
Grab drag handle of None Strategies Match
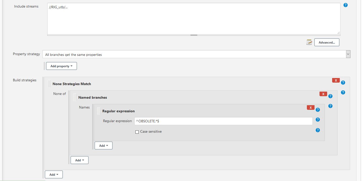pyautogui.click(x=49, y=84)
